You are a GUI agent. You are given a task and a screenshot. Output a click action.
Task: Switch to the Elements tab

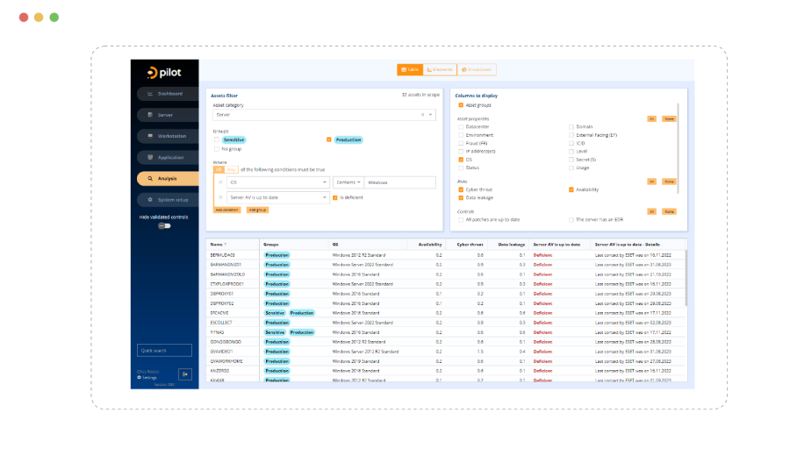(x=439, y=69)
